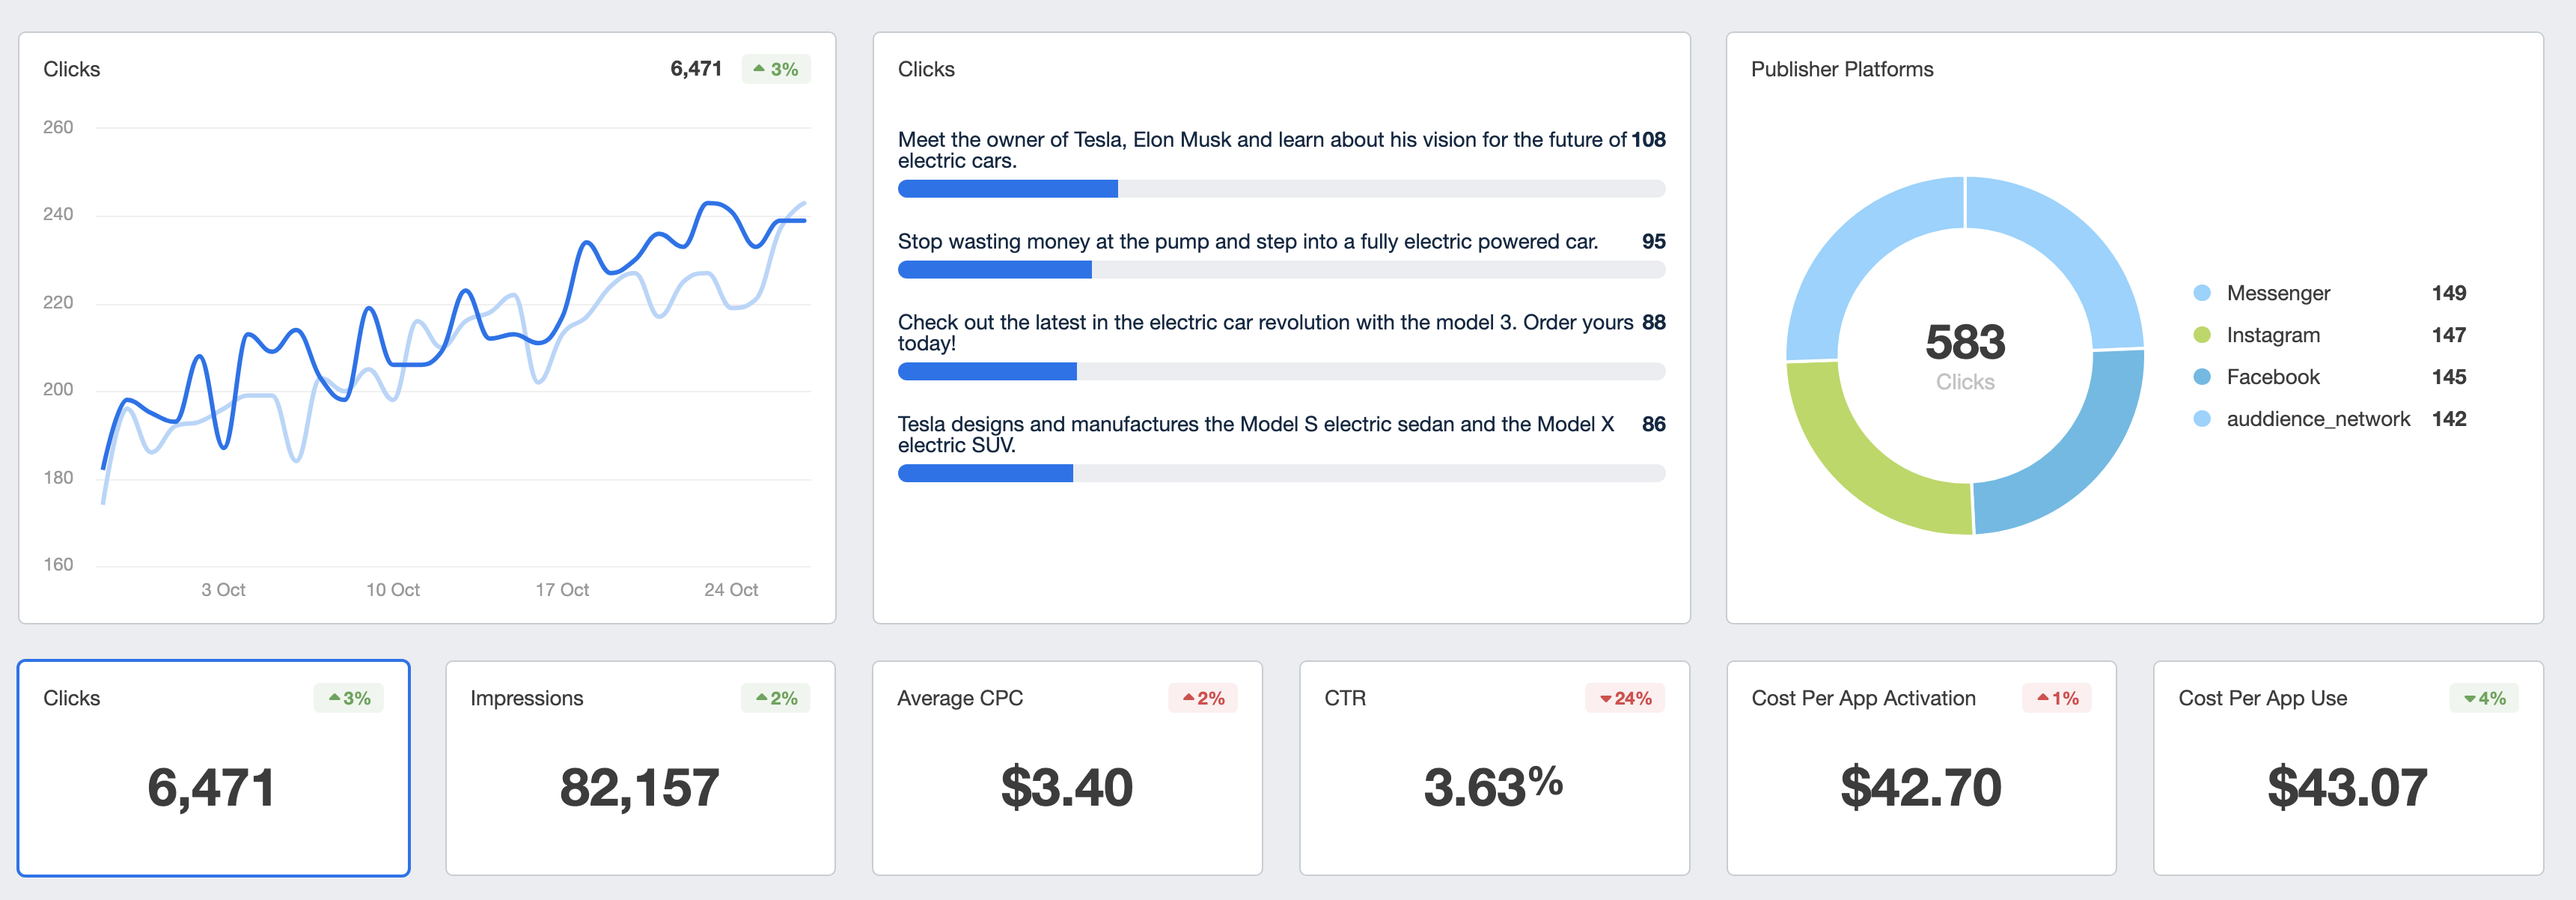This screenshot has width=2576, height=900.
Task: Expand the Clicks KPI card details
Action: (x=213, y=768)
